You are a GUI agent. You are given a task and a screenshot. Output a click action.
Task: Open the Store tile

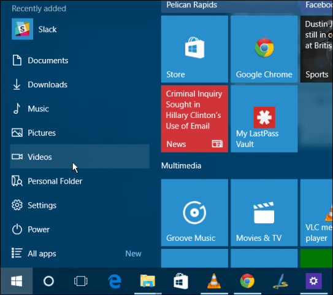[x=194, y=49]
